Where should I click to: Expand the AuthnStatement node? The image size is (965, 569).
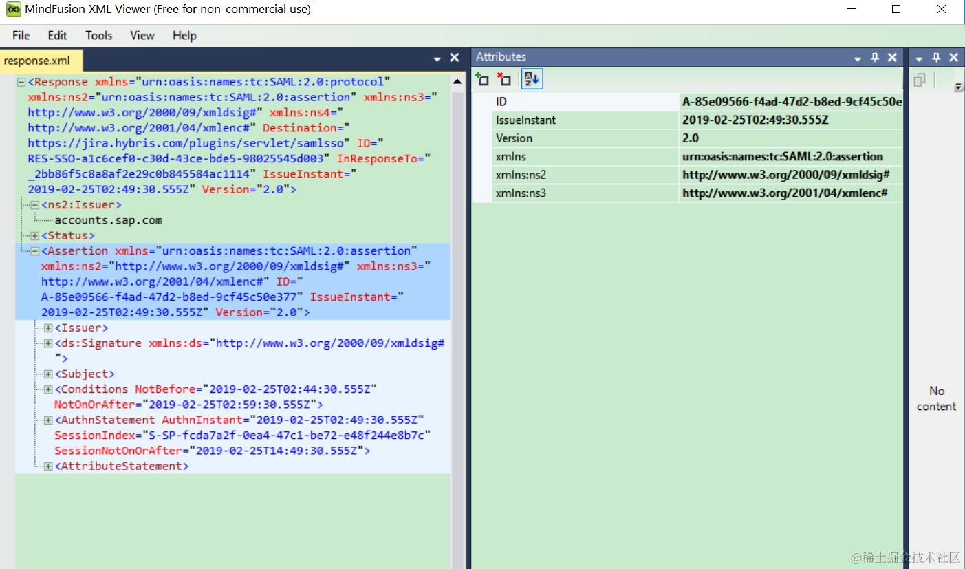48,420
